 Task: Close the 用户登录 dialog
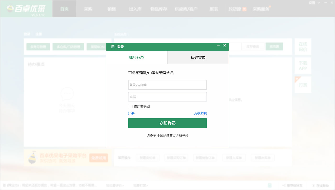click(x=225, y=46)
